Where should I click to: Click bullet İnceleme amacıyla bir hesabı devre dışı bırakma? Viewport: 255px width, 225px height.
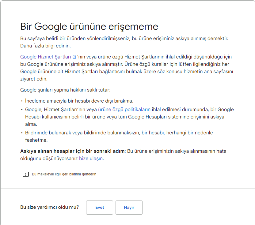pyautogui.click(x=79, y=101)
